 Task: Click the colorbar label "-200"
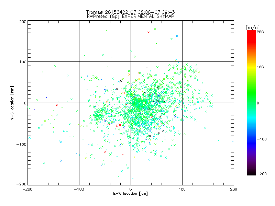[262, 174]
